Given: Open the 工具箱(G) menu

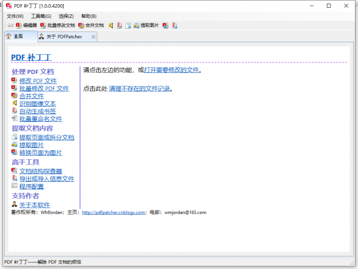Looking at the screenshot, I should click(41, 16).
